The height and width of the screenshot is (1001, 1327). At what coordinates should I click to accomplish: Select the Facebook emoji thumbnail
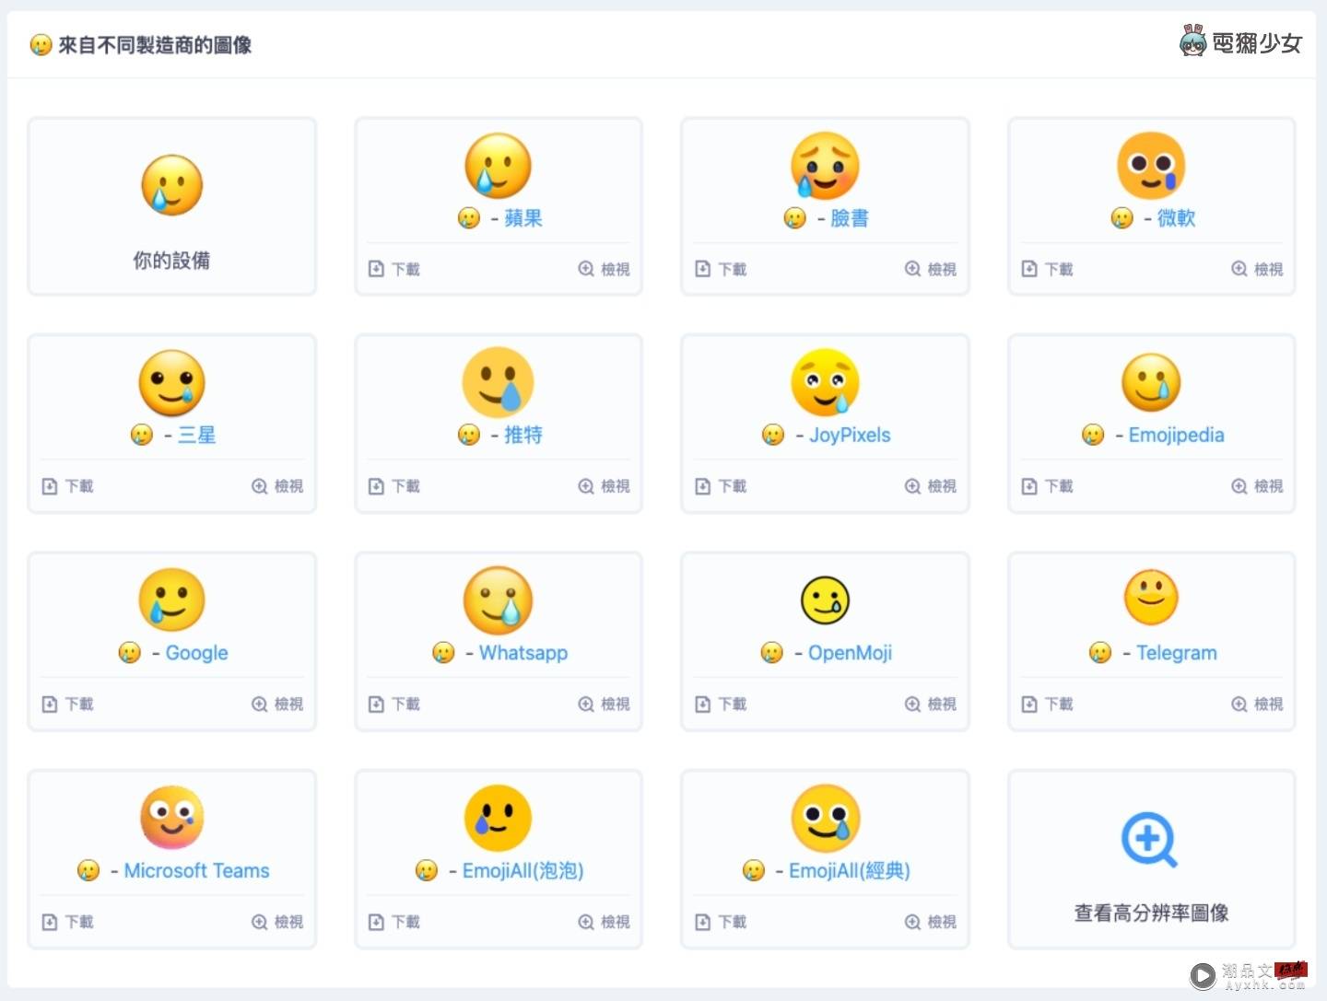pyautogui.click(x=825, y=166)
